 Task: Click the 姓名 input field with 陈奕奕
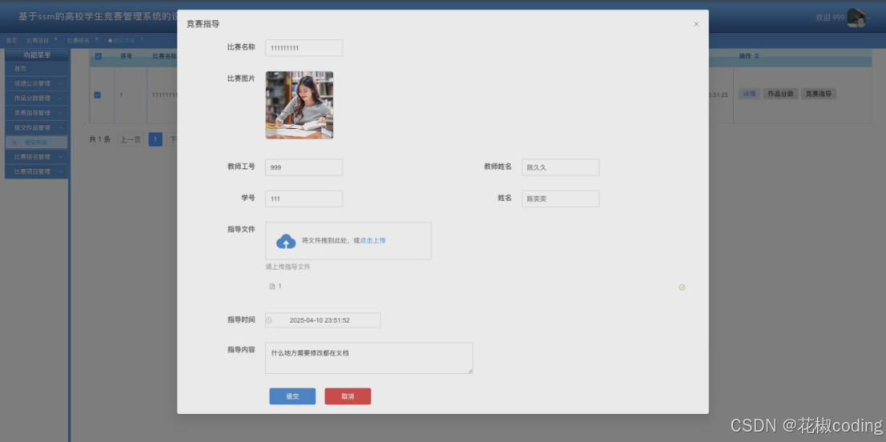(x=560, y=199)
